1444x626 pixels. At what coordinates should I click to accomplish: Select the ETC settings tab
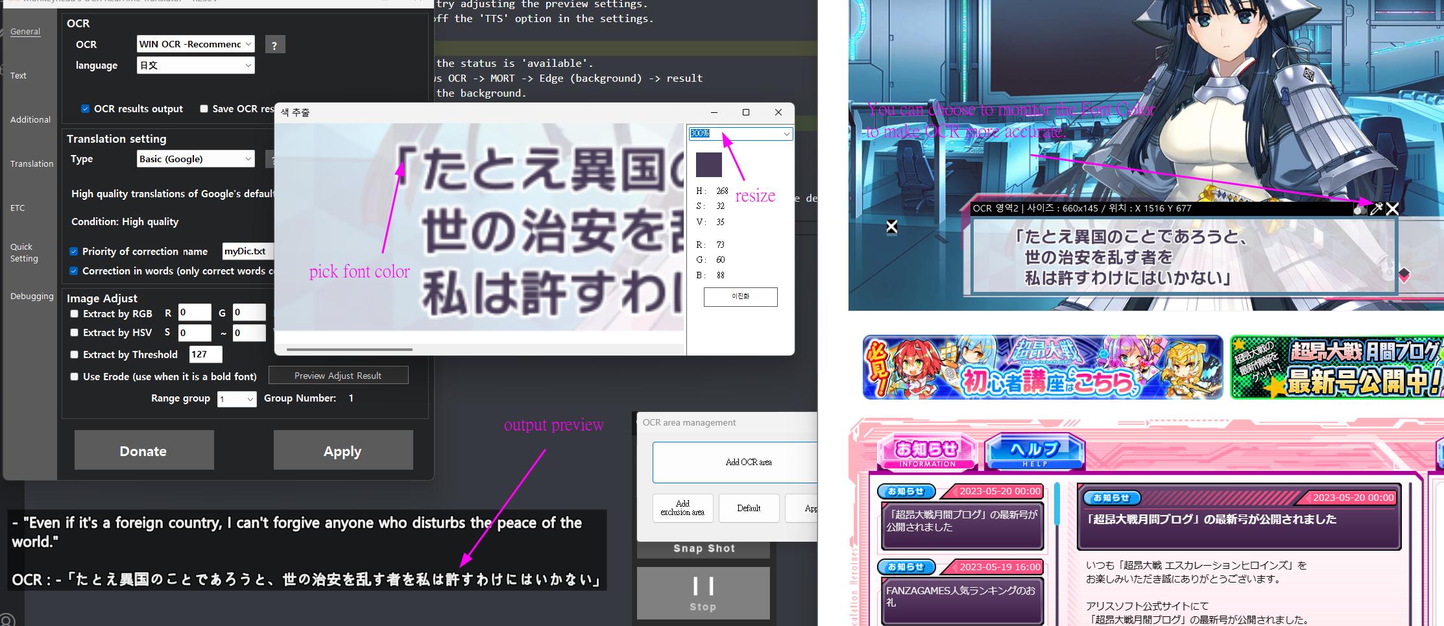click(18, 208)
